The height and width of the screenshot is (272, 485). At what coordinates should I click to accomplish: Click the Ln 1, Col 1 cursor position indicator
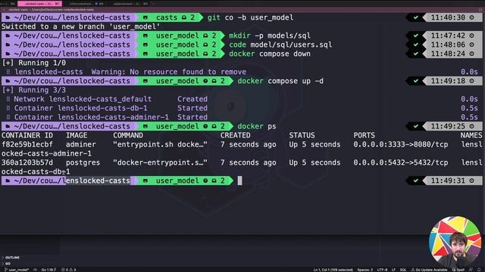[333, 270]
